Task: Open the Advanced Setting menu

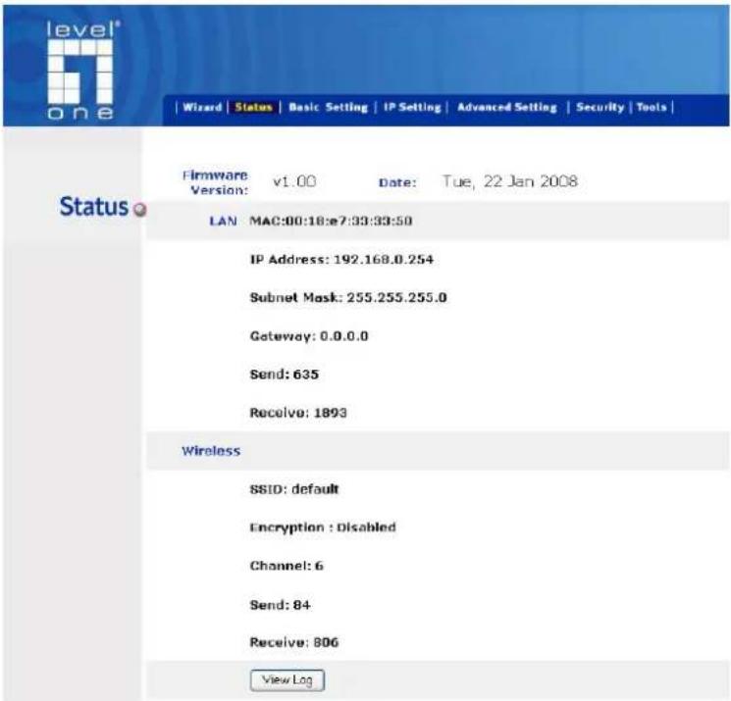Action: tap(506, 107)
